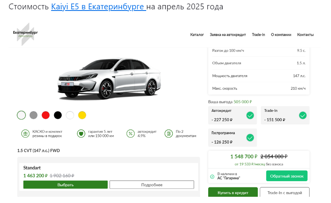Viewport: 331px width, 203px height.
Task: Click the Ваша выгода 505 000 ₽ text
Action: (x=230, y=102)
